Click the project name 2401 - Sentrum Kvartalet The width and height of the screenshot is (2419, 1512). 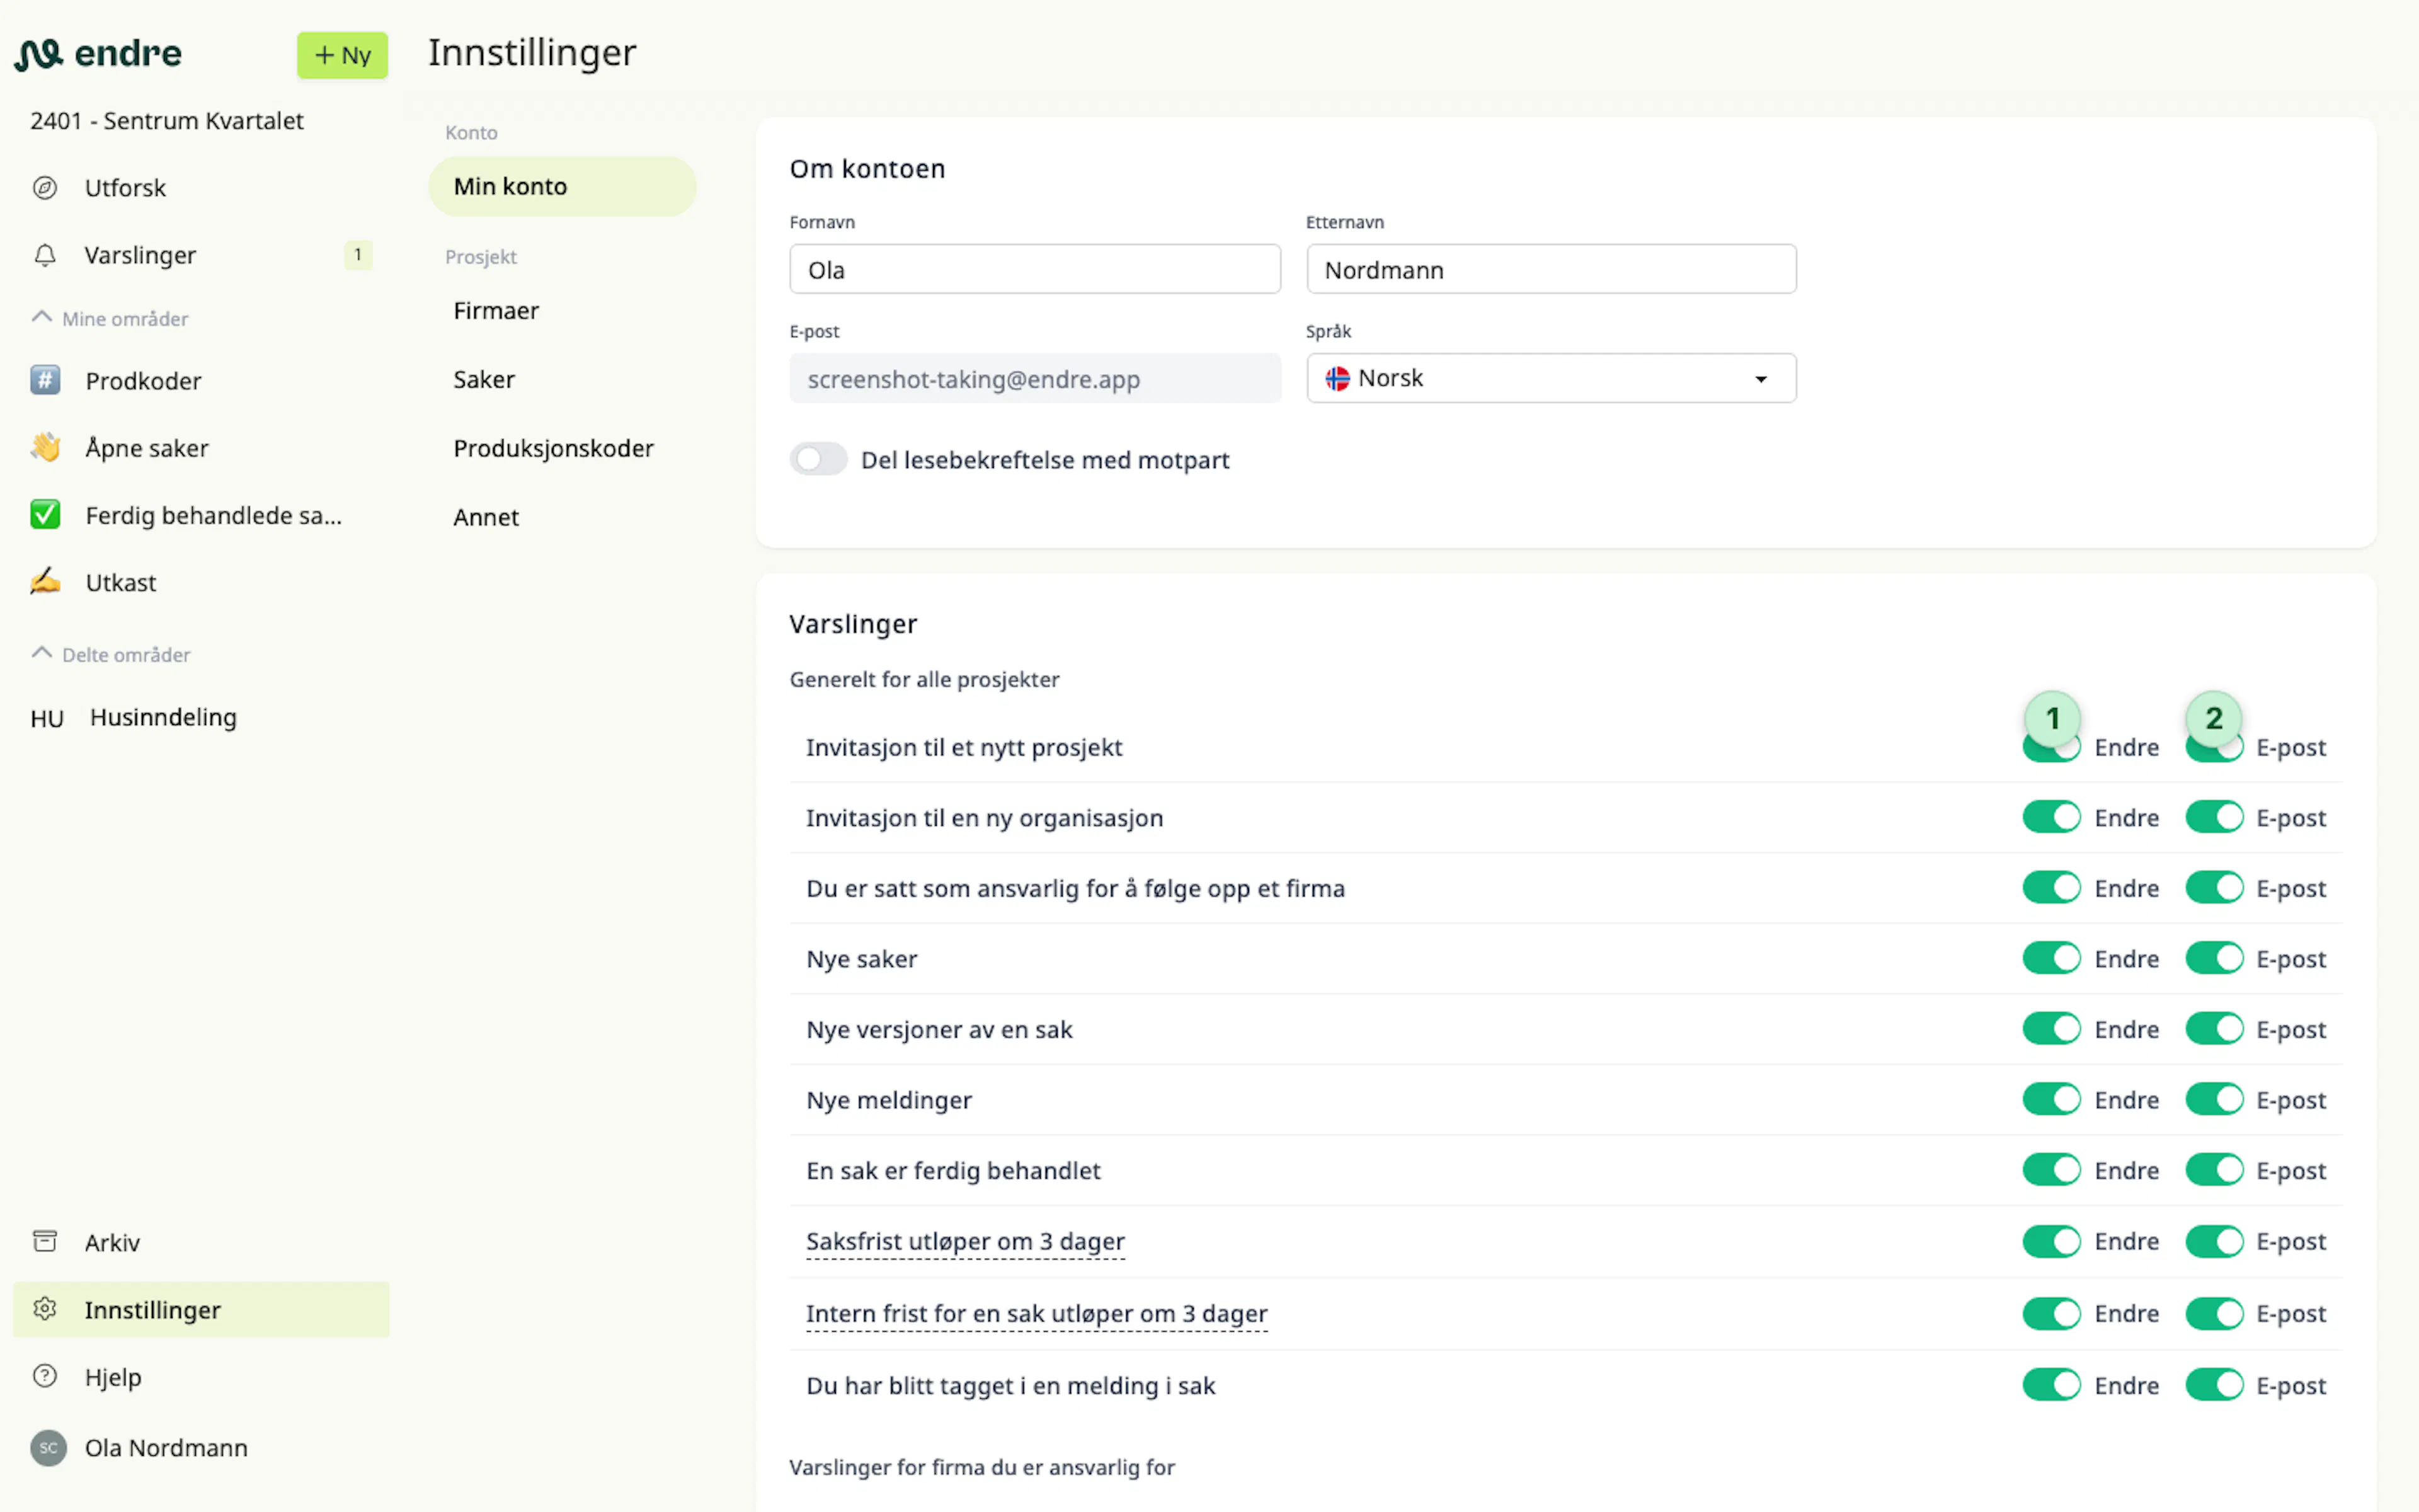[167, 121]
